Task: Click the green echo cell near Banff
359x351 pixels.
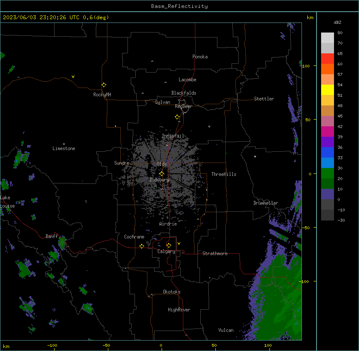Action: (x=62, y=242)
